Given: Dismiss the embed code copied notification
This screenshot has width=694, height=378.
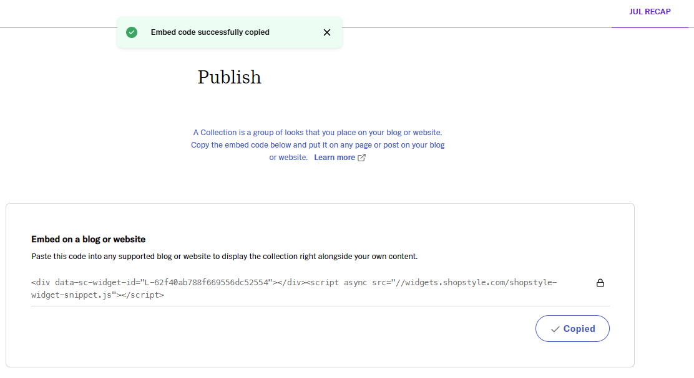Looking at the screenshot, I should coord(327,32).
